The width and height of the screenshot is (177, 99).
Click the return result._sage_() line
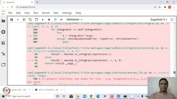pyautogui.click(x=61, y=64)
